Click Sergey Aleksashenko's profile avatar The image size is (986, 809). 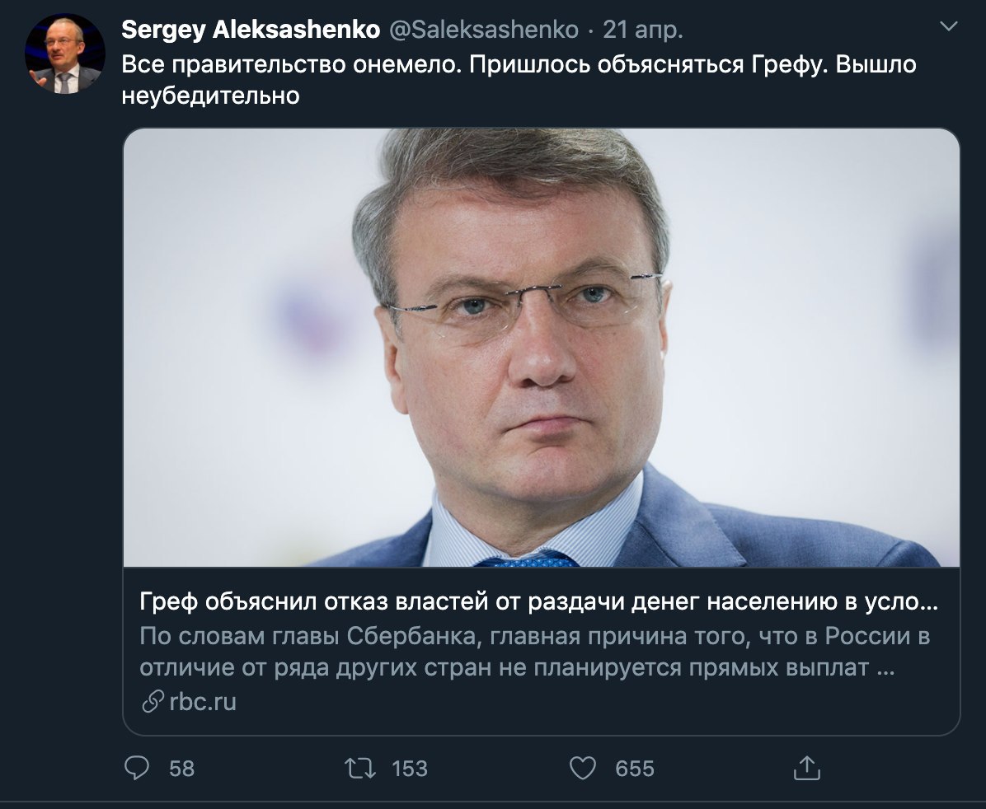tap(65, 54)
